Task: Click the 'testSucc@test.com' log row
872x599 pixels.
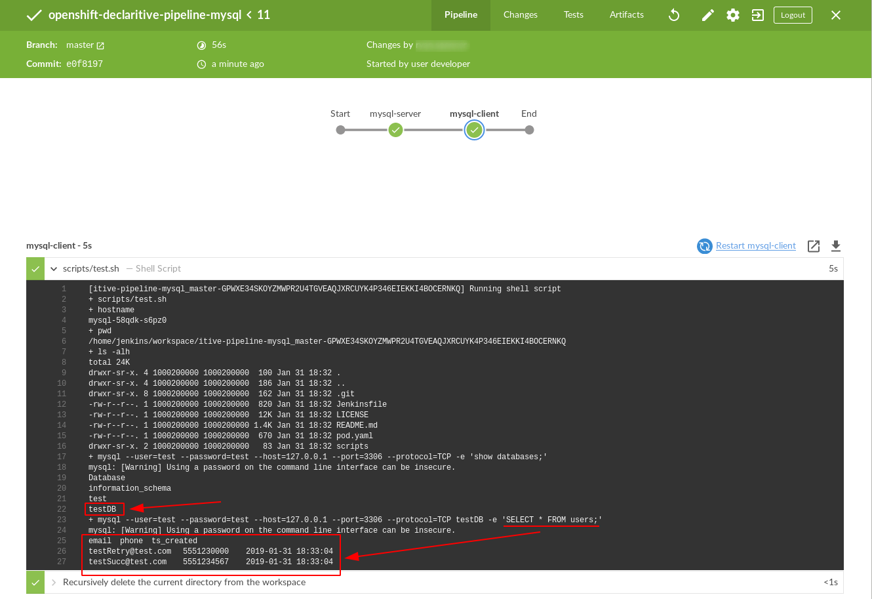Action: [211, 562]
